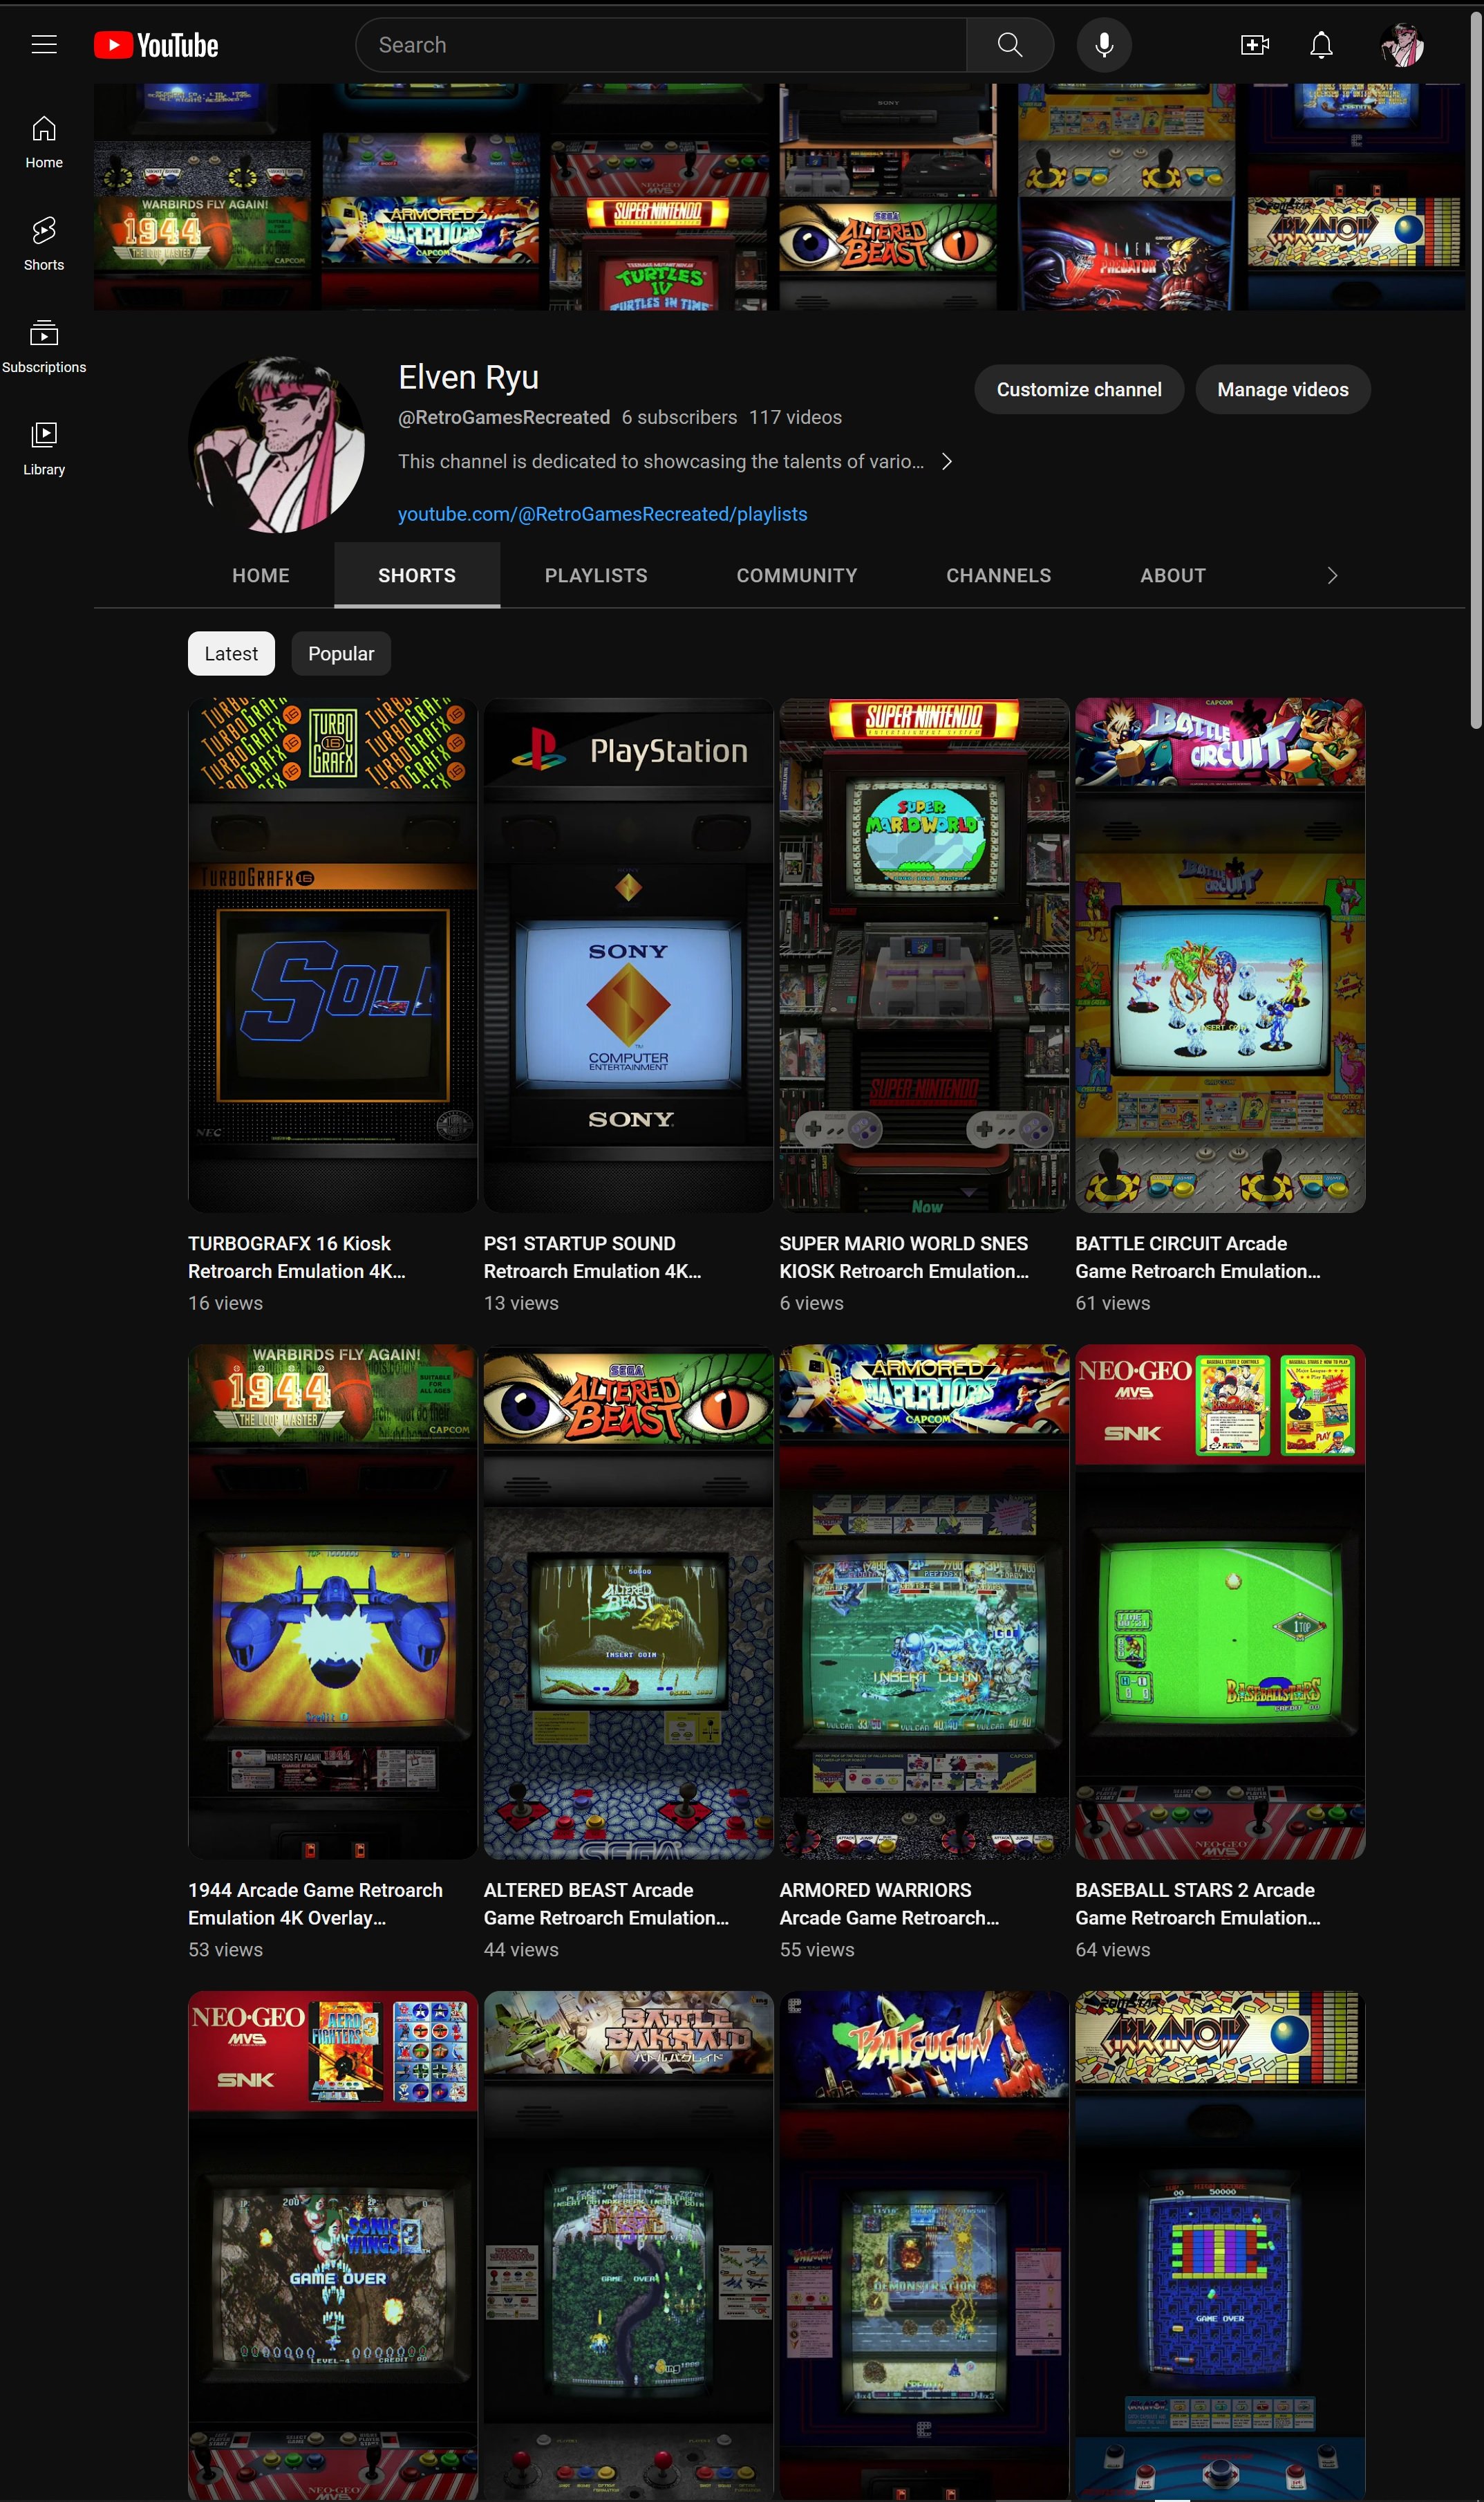Open the Arkanoid short thumbnail

[x=1220, y=2246]
